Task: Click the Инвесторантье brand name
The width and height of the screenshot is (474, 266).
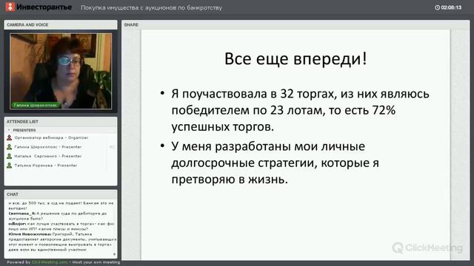Action: click(44, 7)
